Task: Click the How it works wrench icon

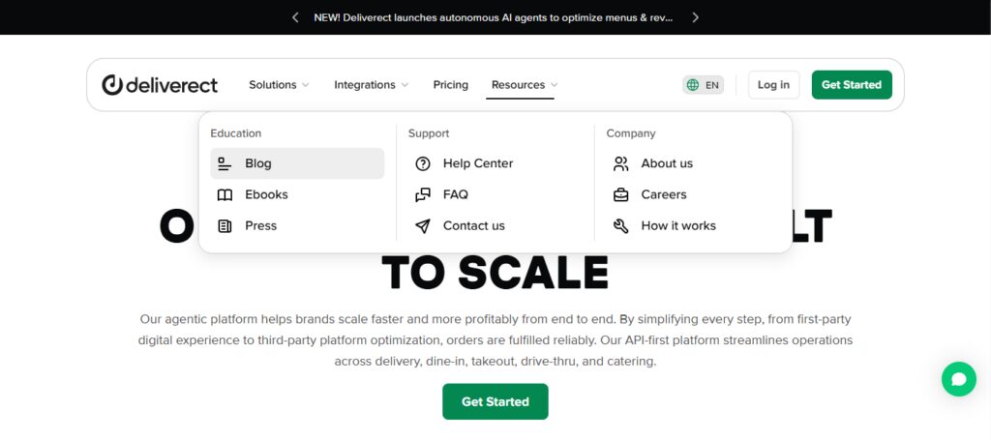Action: pyautogui.click(x=620, y=226)
